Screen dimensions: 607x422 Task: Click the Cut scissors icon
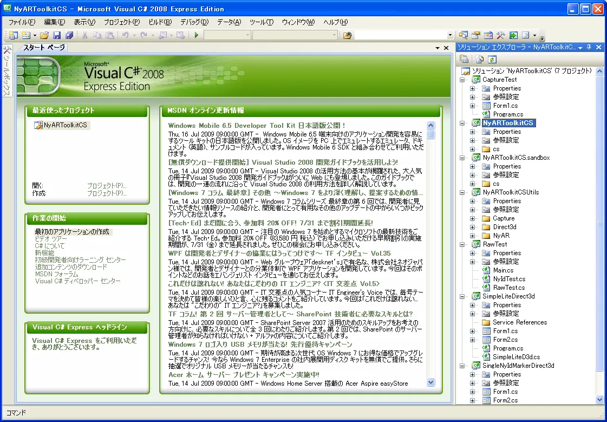click(x=85, y=35)
